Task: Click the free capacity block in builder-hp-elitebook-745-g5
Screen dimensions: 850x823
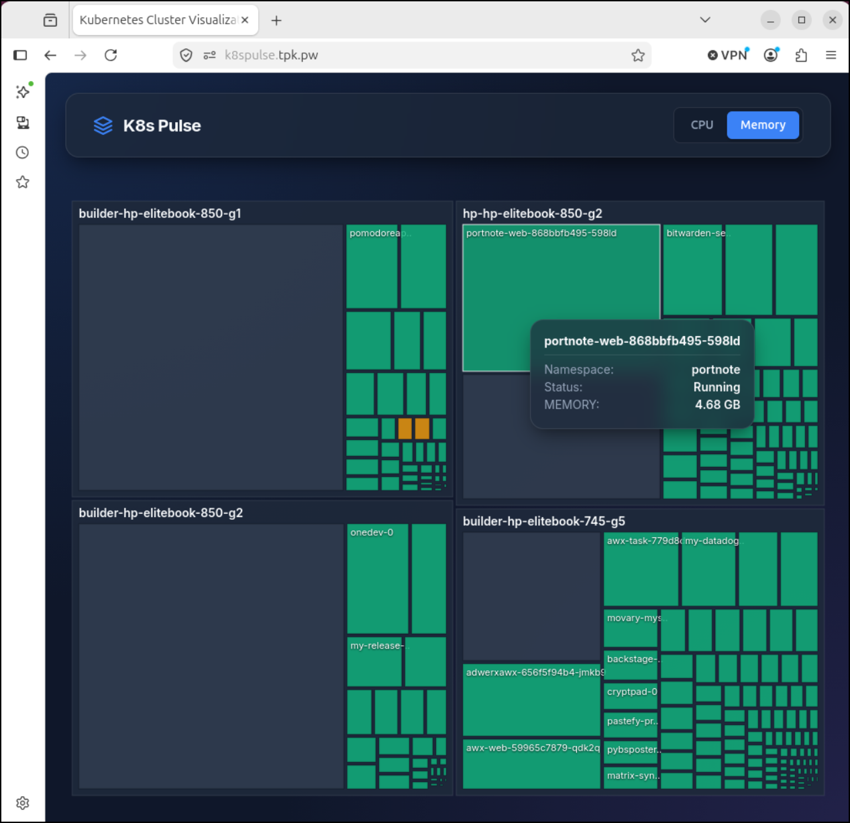Action: [x=531, y=596]
